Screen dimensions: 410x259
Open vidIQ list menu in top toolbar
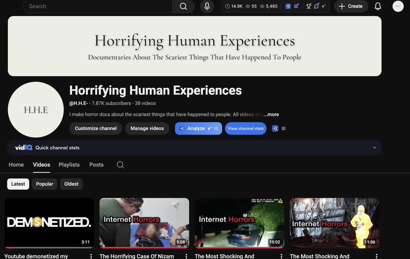coord(296,6)
